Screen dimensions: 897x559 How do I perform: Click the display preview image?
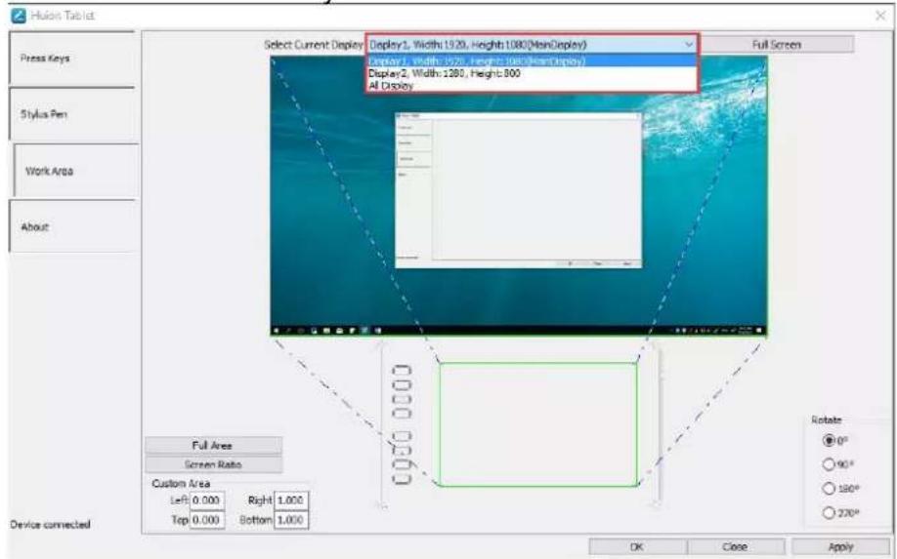pyautogui.click(x=519, y=196)
